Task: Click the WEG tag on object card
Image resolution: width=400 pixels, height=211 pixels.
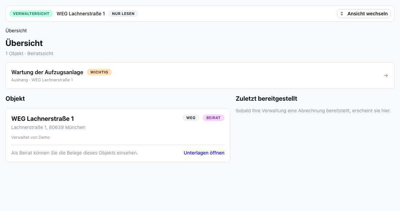Action: click(x=191, y=118)
